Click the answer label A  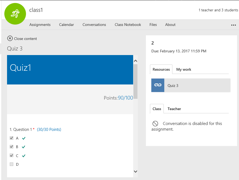pos(17,138)
